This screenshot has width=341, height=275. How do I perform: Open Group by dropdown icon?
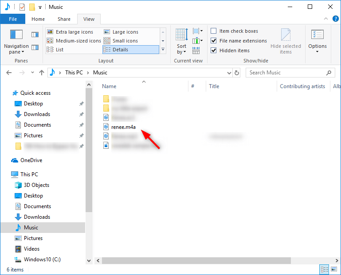[x=197, y=31]
